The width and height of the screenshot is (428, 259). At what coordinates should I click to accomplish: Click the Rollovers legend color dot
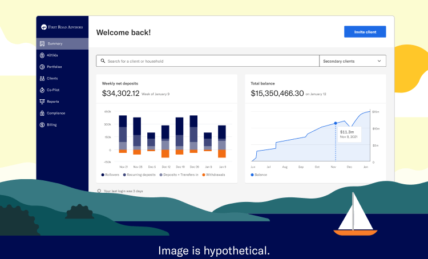click(x=103, y=175)
